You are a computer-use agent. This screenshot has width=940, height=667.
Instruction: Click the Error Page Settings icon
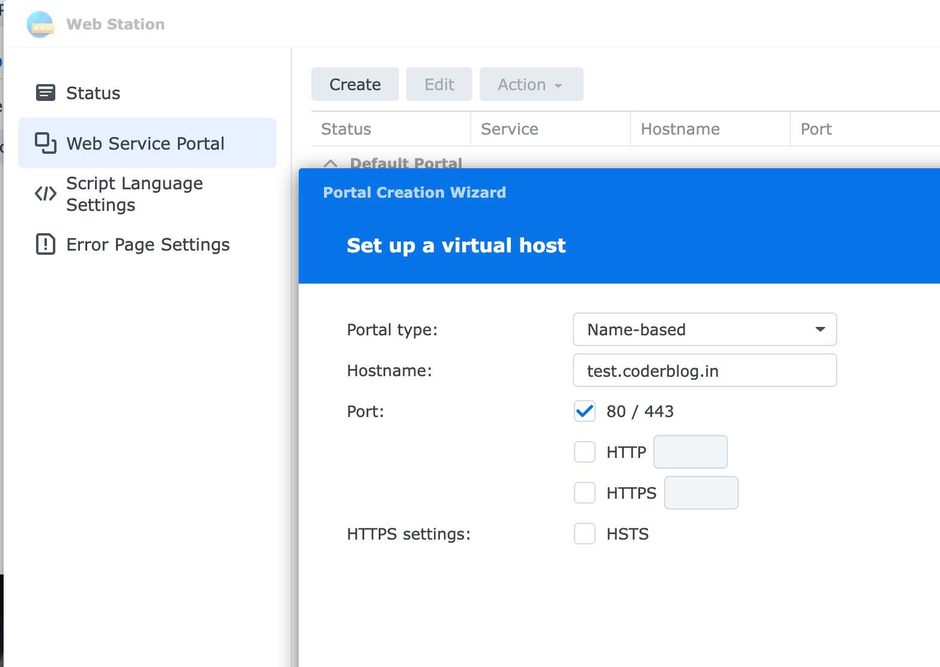tap(46, 245)
